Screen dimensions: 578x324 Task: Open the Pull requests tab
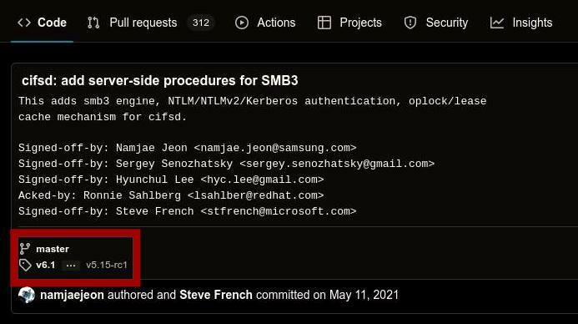coord(150,23)
